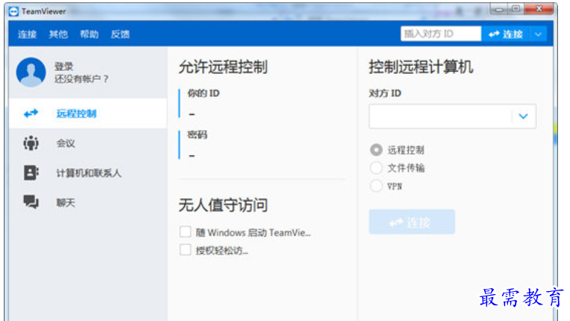Close the TeamViewer window

tap(539, 9)
